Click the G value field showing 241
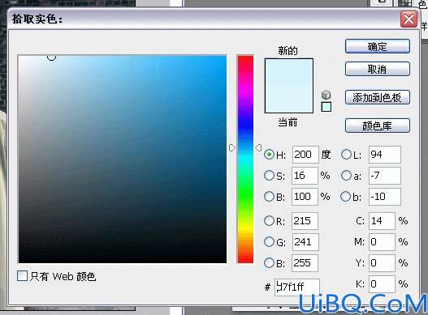Viewport: 428px width, 315px height. coord(305,241)
